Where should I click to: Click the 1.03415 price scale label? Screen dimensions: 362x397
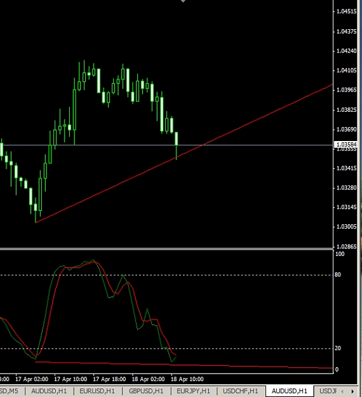coord(346,168)
